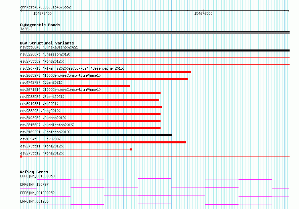Image resolution: width=299 pixels, height=209 pixels.
Task: Open nsv3189291 (Chaisson2019) variant label
Action: (x=45, y=132)
